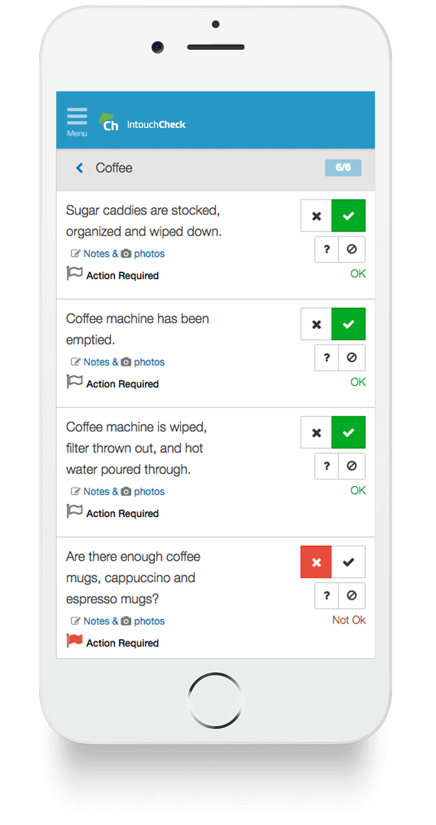
Task: Tap the IntouchCheck Ch logo
Action: [x=109, y=122]
